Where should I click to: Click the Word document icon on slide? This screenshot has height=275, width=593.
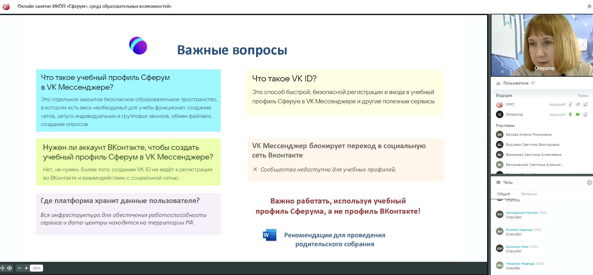click(x=270, y=235)
